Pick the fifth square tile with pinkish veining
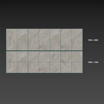Screen dimensions: 104x104 pyautogui.click(x=55, y=57)
